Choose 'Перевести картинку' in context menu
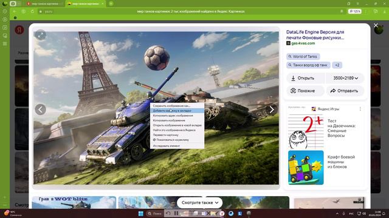The width and height of the screenshot is (389, 218). [x=177, y=135]
